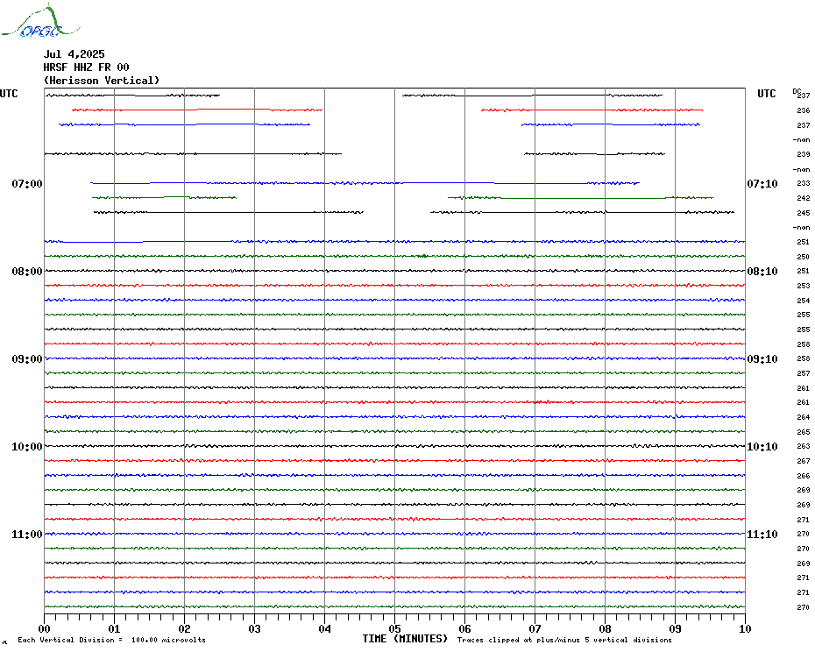Click the 07:10 time label

coord(762,183)
